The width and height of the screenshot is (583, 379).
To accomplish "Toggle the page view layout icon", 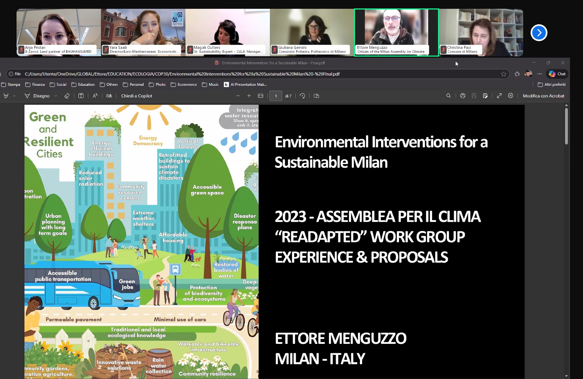I will [316, 96].
